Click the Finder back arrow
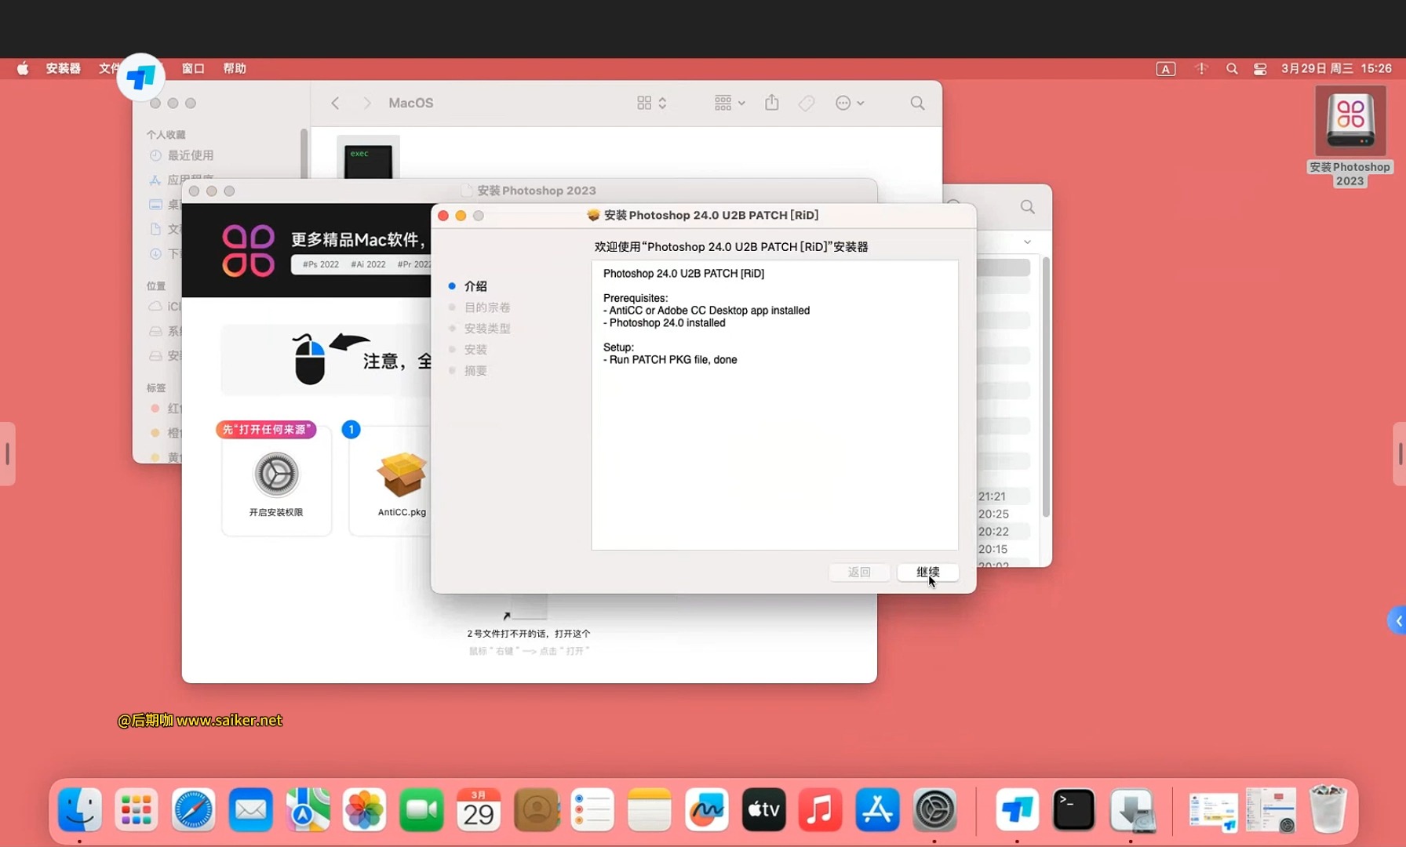 pos(335,103)
